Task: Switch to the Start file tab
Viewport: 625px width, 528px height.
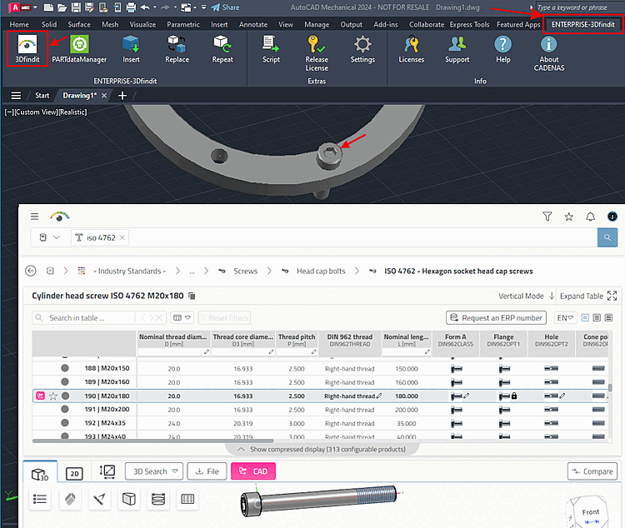Action: pos(42,96)
